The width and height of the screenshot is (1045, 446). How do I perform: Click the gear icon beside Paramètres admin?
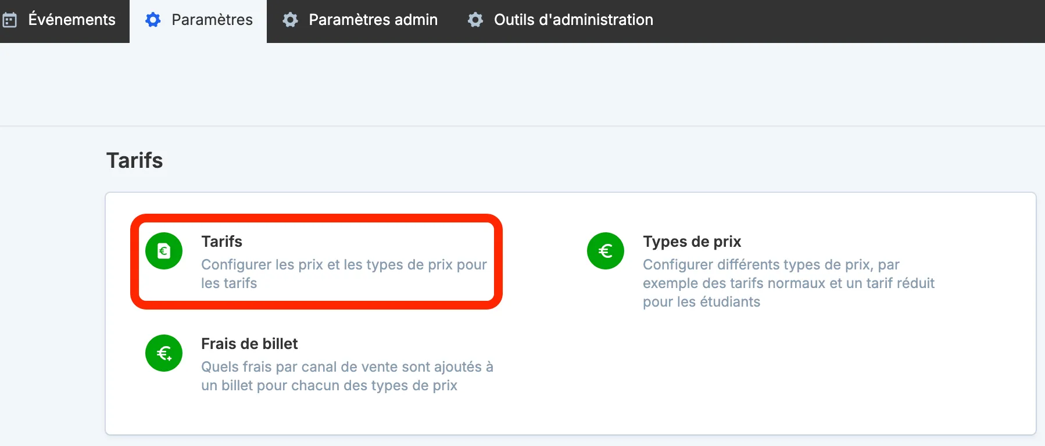click(290, 20)
